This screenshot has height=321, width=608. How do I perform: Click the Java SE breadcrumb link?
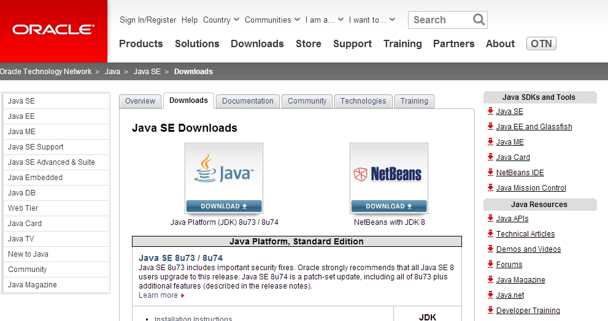(x=147, y=72)
